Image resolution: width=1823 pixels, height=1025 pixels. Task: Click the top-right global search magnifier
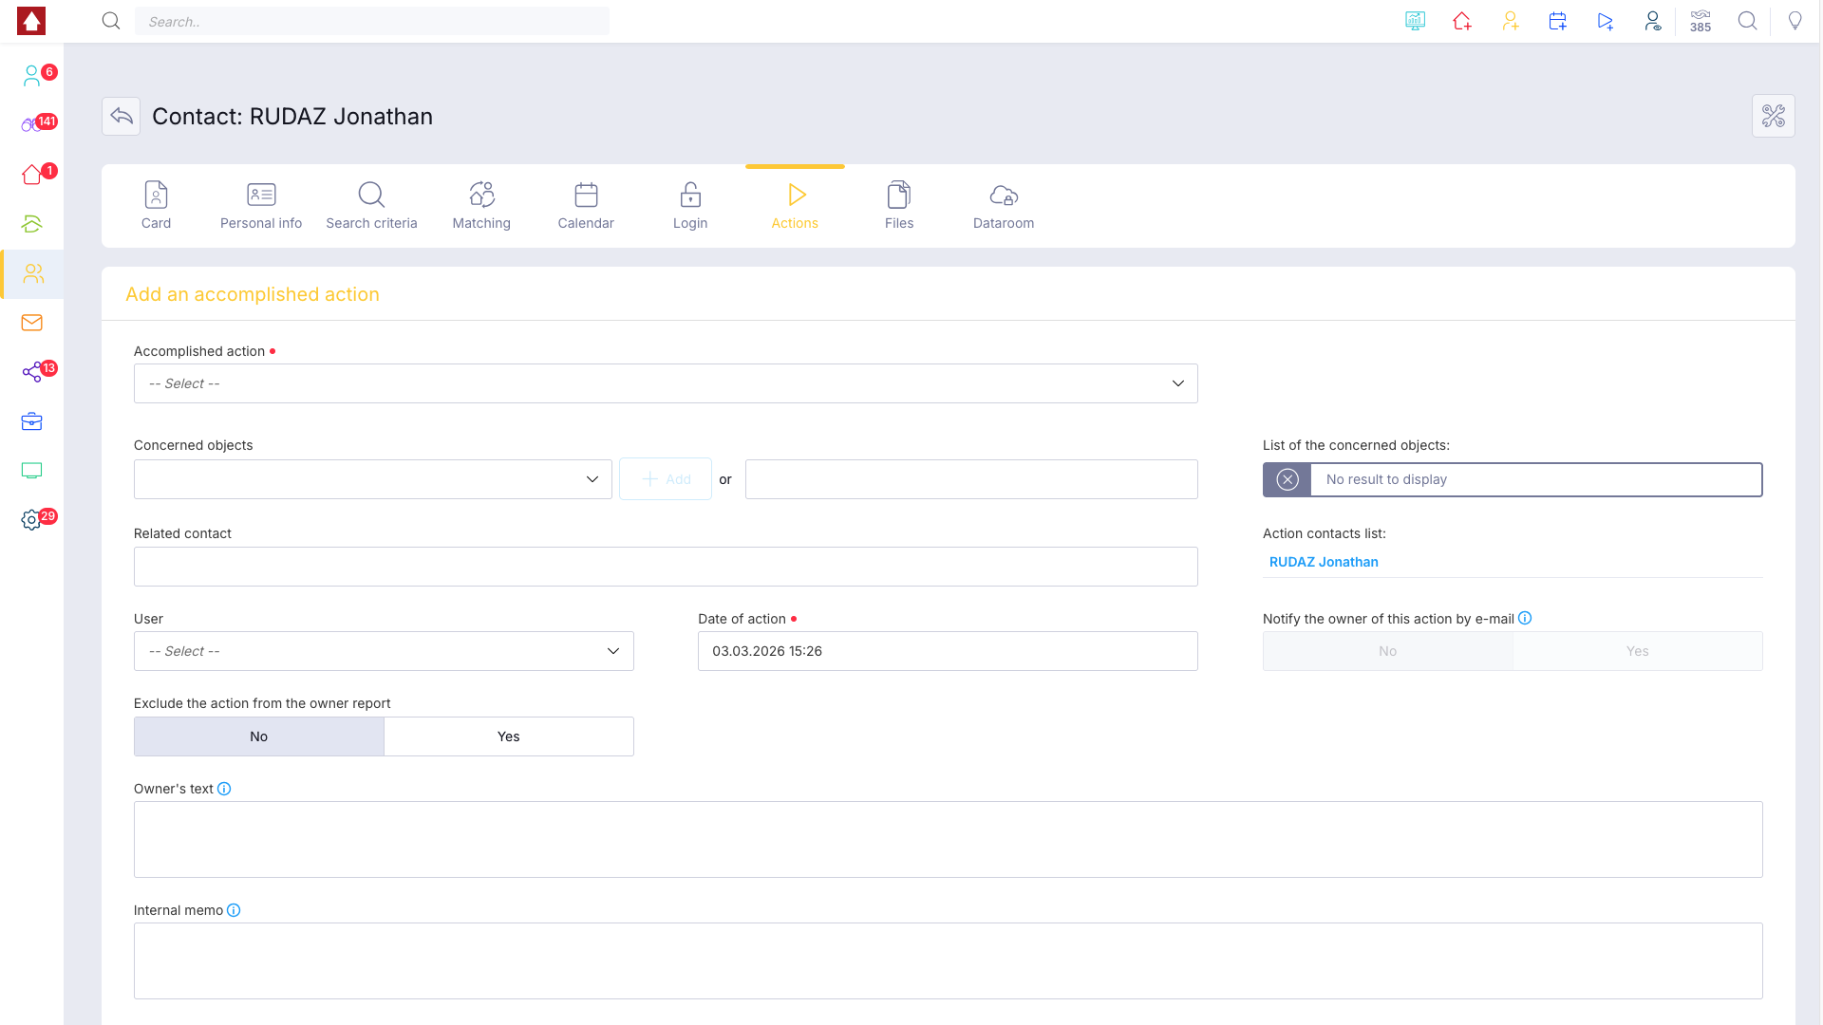coord(1747,21)
